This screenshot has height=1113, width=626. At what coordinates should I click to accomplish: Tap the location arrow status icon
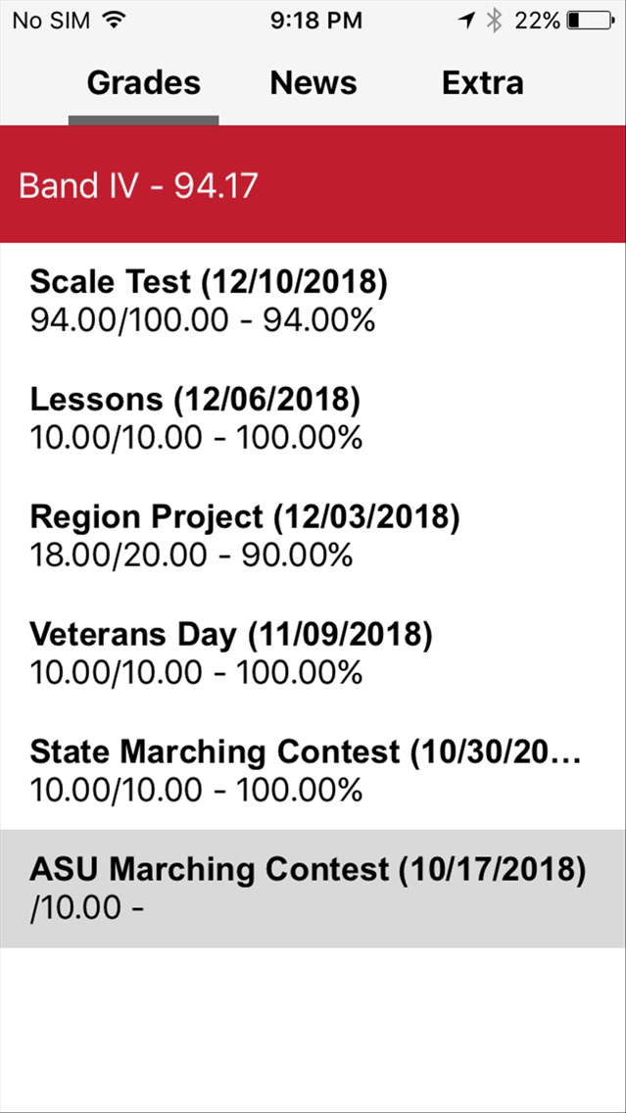(x=466, y=21)
